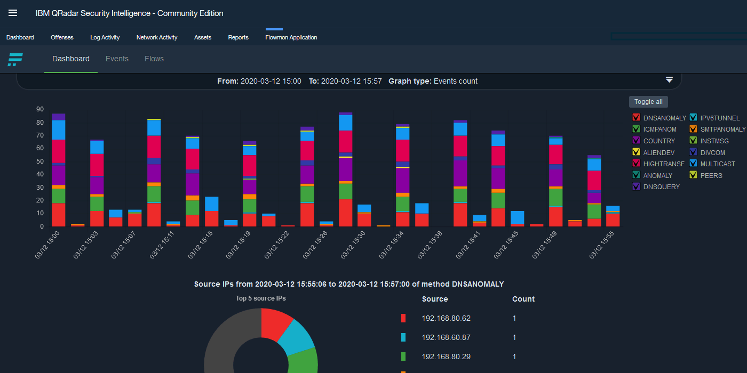Click the From date value 2020-03-12 15:00
Image resolution: width=747 pixels, height=373 pixels.
tap(271, 81)
